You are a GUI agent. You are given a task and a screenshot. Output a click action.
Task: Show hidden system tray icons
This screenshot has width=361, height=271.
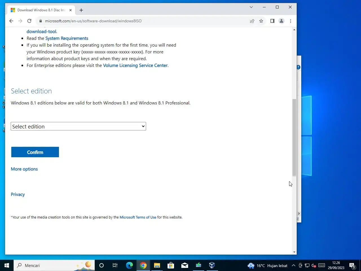click(x=293, y=266)
